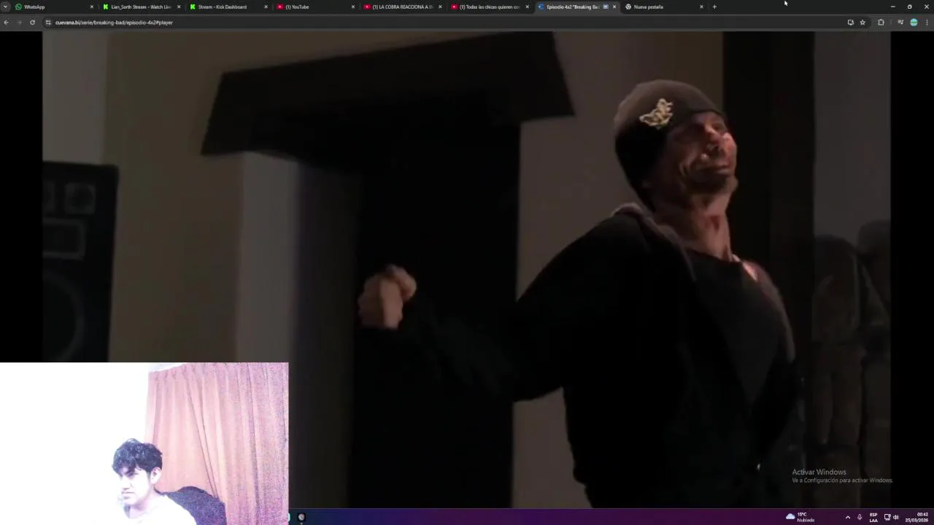The image size is (934, 525).
Task: Show hidden system tray icons
Action: point(847,517)
